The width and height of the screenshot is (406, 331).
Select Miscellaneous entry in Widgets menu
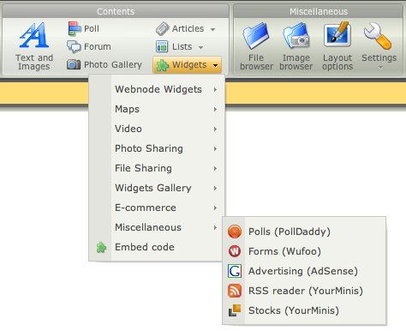pyautogui.click(x=157, y=227)
